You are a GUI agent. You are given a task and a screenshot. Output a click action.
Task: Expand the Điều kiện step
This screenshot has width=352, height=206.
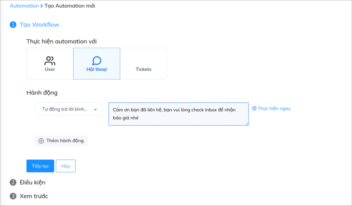(33, 182)
